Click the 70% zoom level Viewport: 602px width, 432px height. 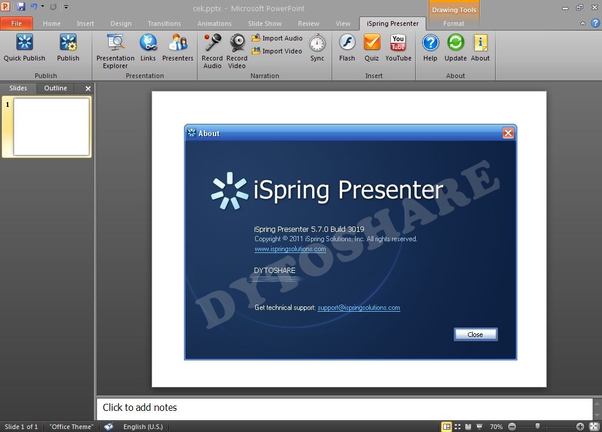(496, 427)
